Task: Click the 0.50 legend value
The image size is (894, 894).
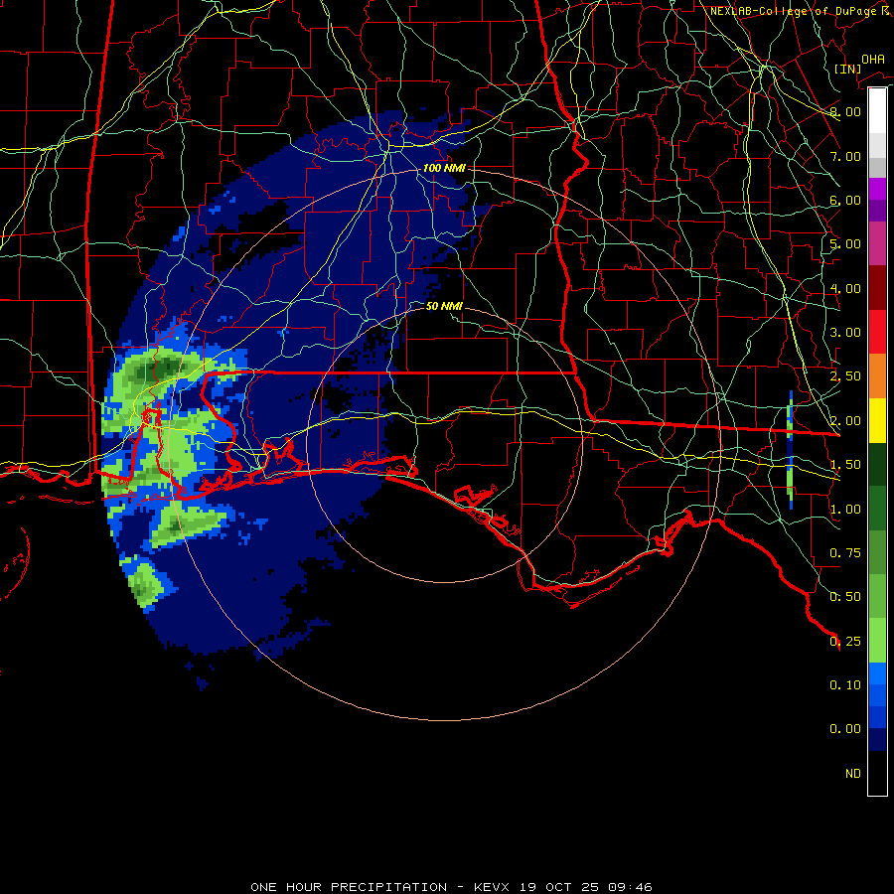Action: pyautogui.click(x=845, y=597)
